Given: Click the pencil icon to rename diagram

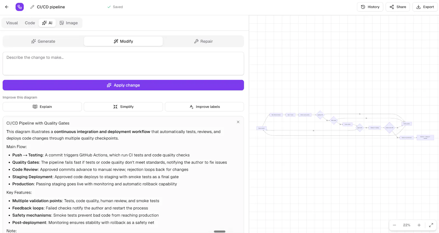Looking at the screenshot, I should [32, 7].
